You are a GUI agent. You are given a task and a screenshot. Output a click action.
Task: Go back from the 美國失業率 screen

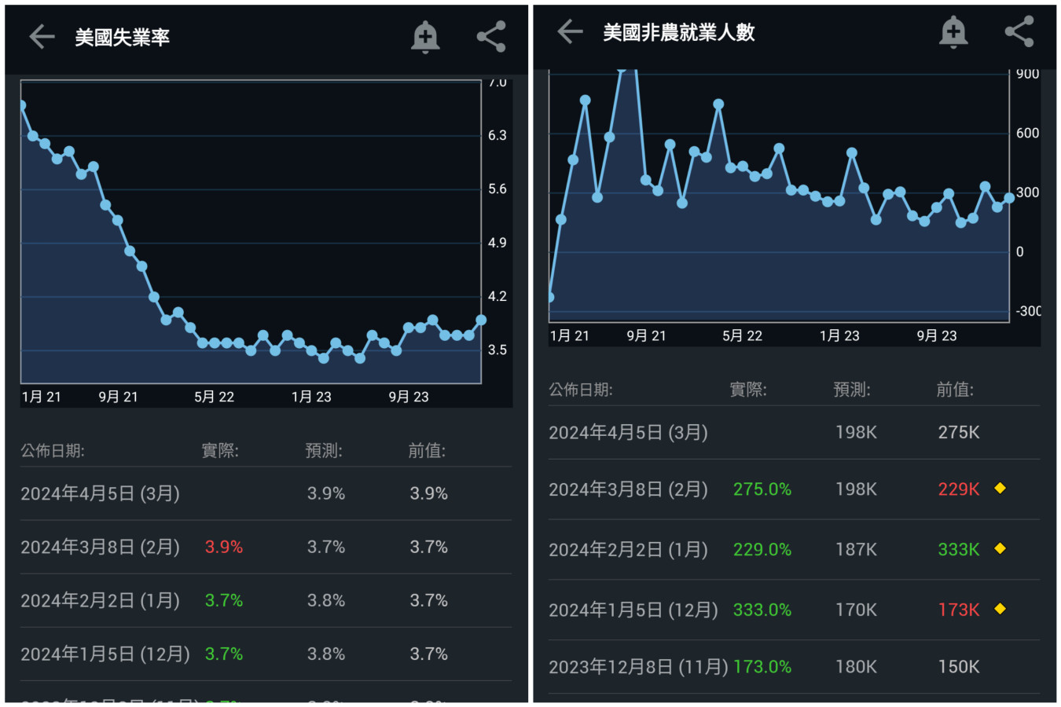point(42,37)
